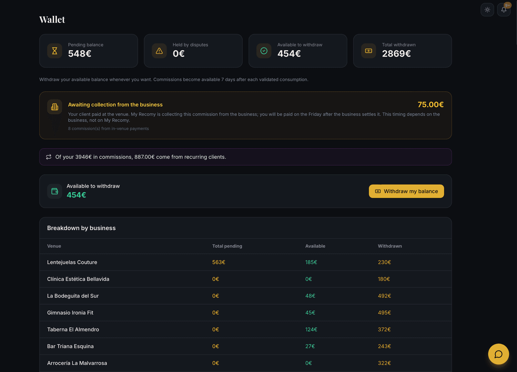The image size is (517, 372).
Task: Click the Available to withdraw checkmark icon
Action: pyautogui.click(x=264, y=51)
